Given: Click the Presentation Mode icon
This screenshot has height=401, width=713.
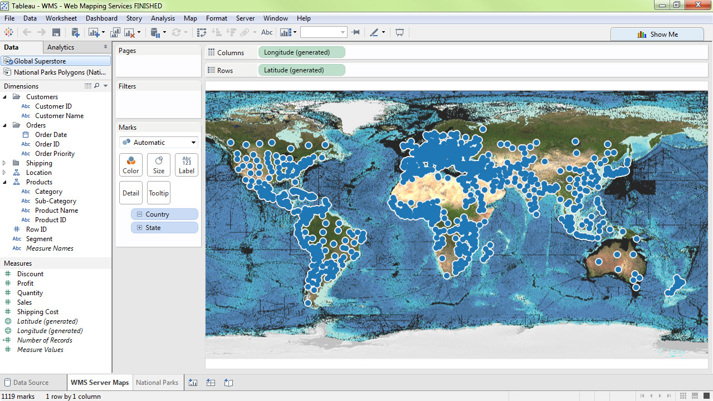Looking at the screenshot, I should click(399, 32).
